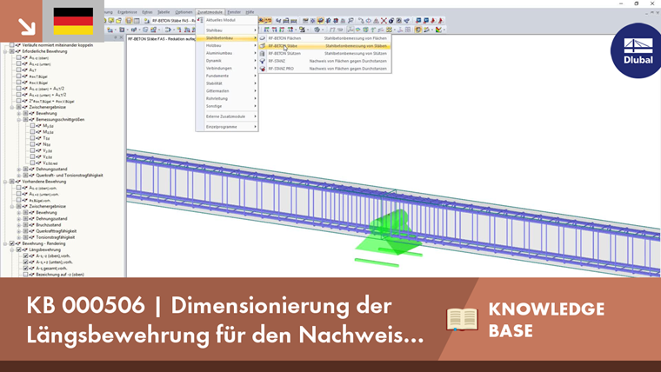Check 'Verläufe normiert miteinander koppeln' checkbox
661x372 pixels.
click(x=12, y=45)
